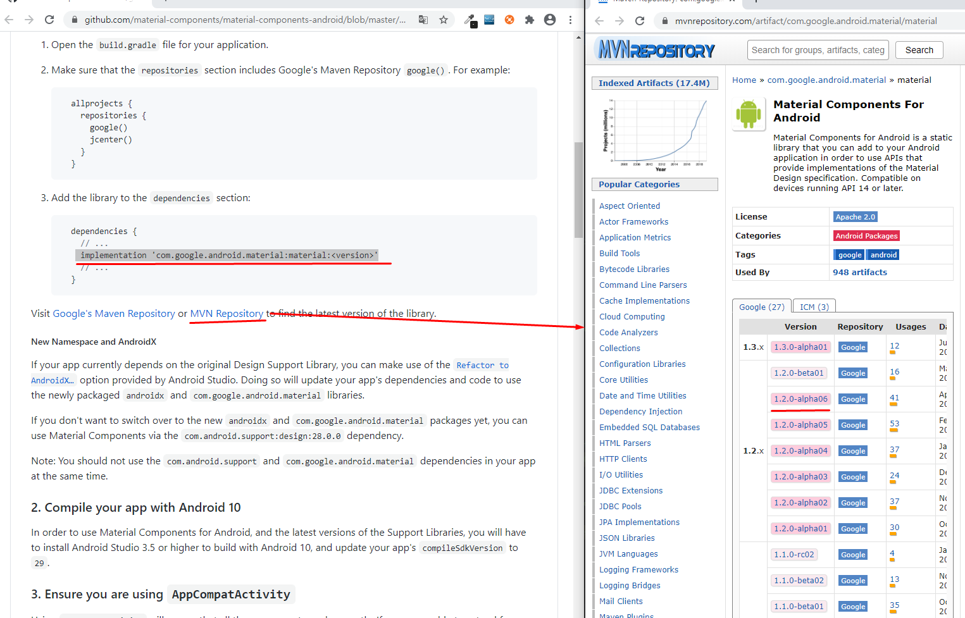Switch to ICM (3) tab
Viewport: 965px width, 618px height.
[x=814, y=306]
